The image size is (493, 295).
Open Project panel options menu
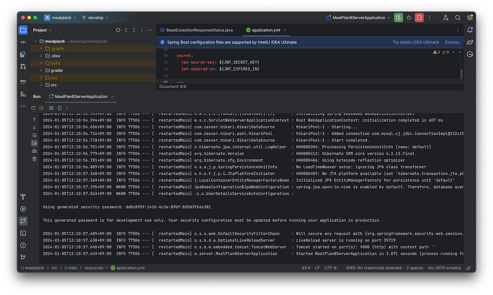(142, 30)
